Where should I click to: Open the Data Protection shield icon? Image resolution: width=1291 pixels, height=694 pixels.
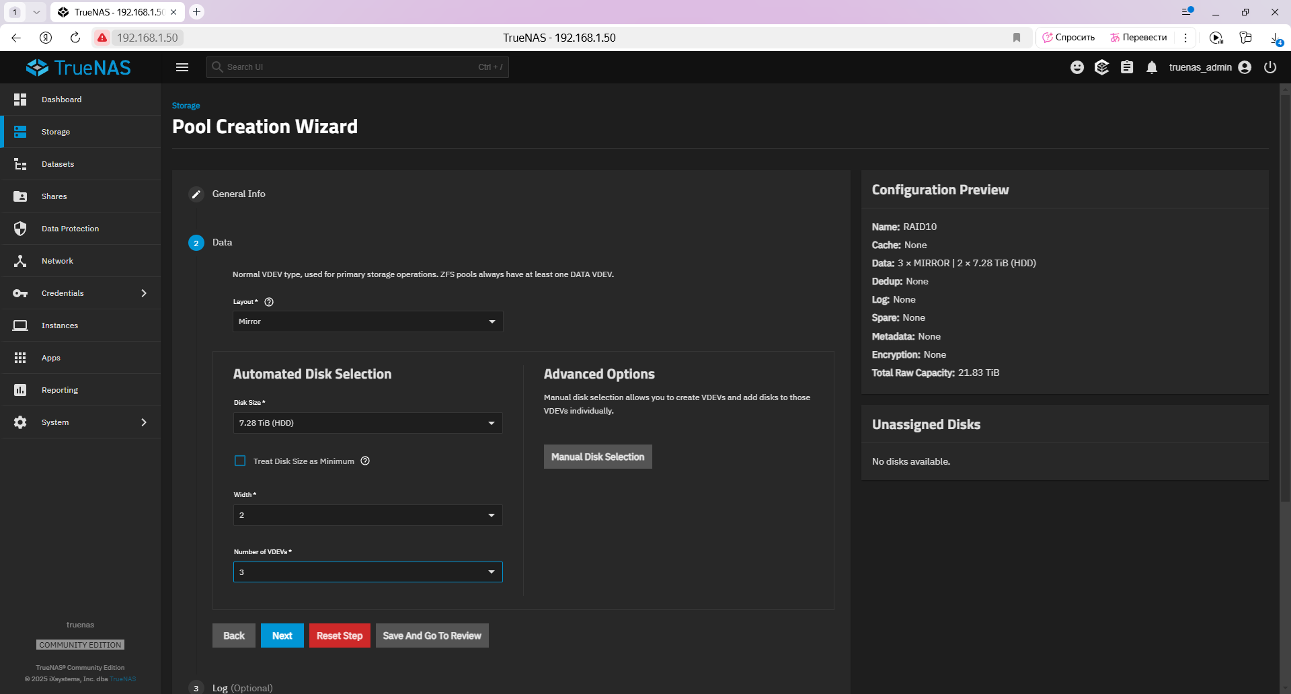[20, 229]
